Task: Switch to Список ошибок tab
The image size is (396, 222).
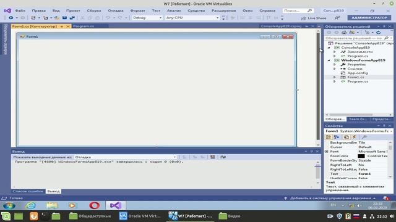Action: click(28, 191)
